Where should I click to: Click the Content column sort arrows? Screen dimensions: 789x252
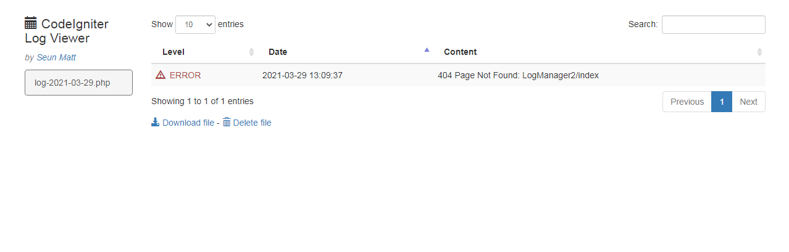tap(759, 52)
